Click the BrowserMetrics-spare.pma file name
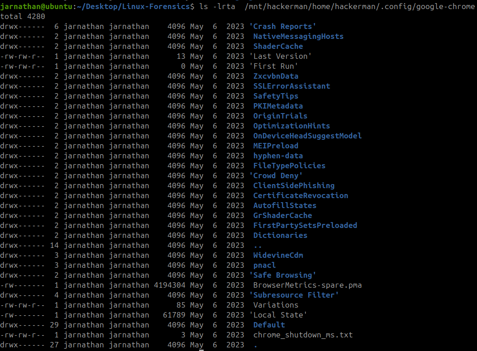This screenshot has width=477, height=351. [x=307, y=285]
